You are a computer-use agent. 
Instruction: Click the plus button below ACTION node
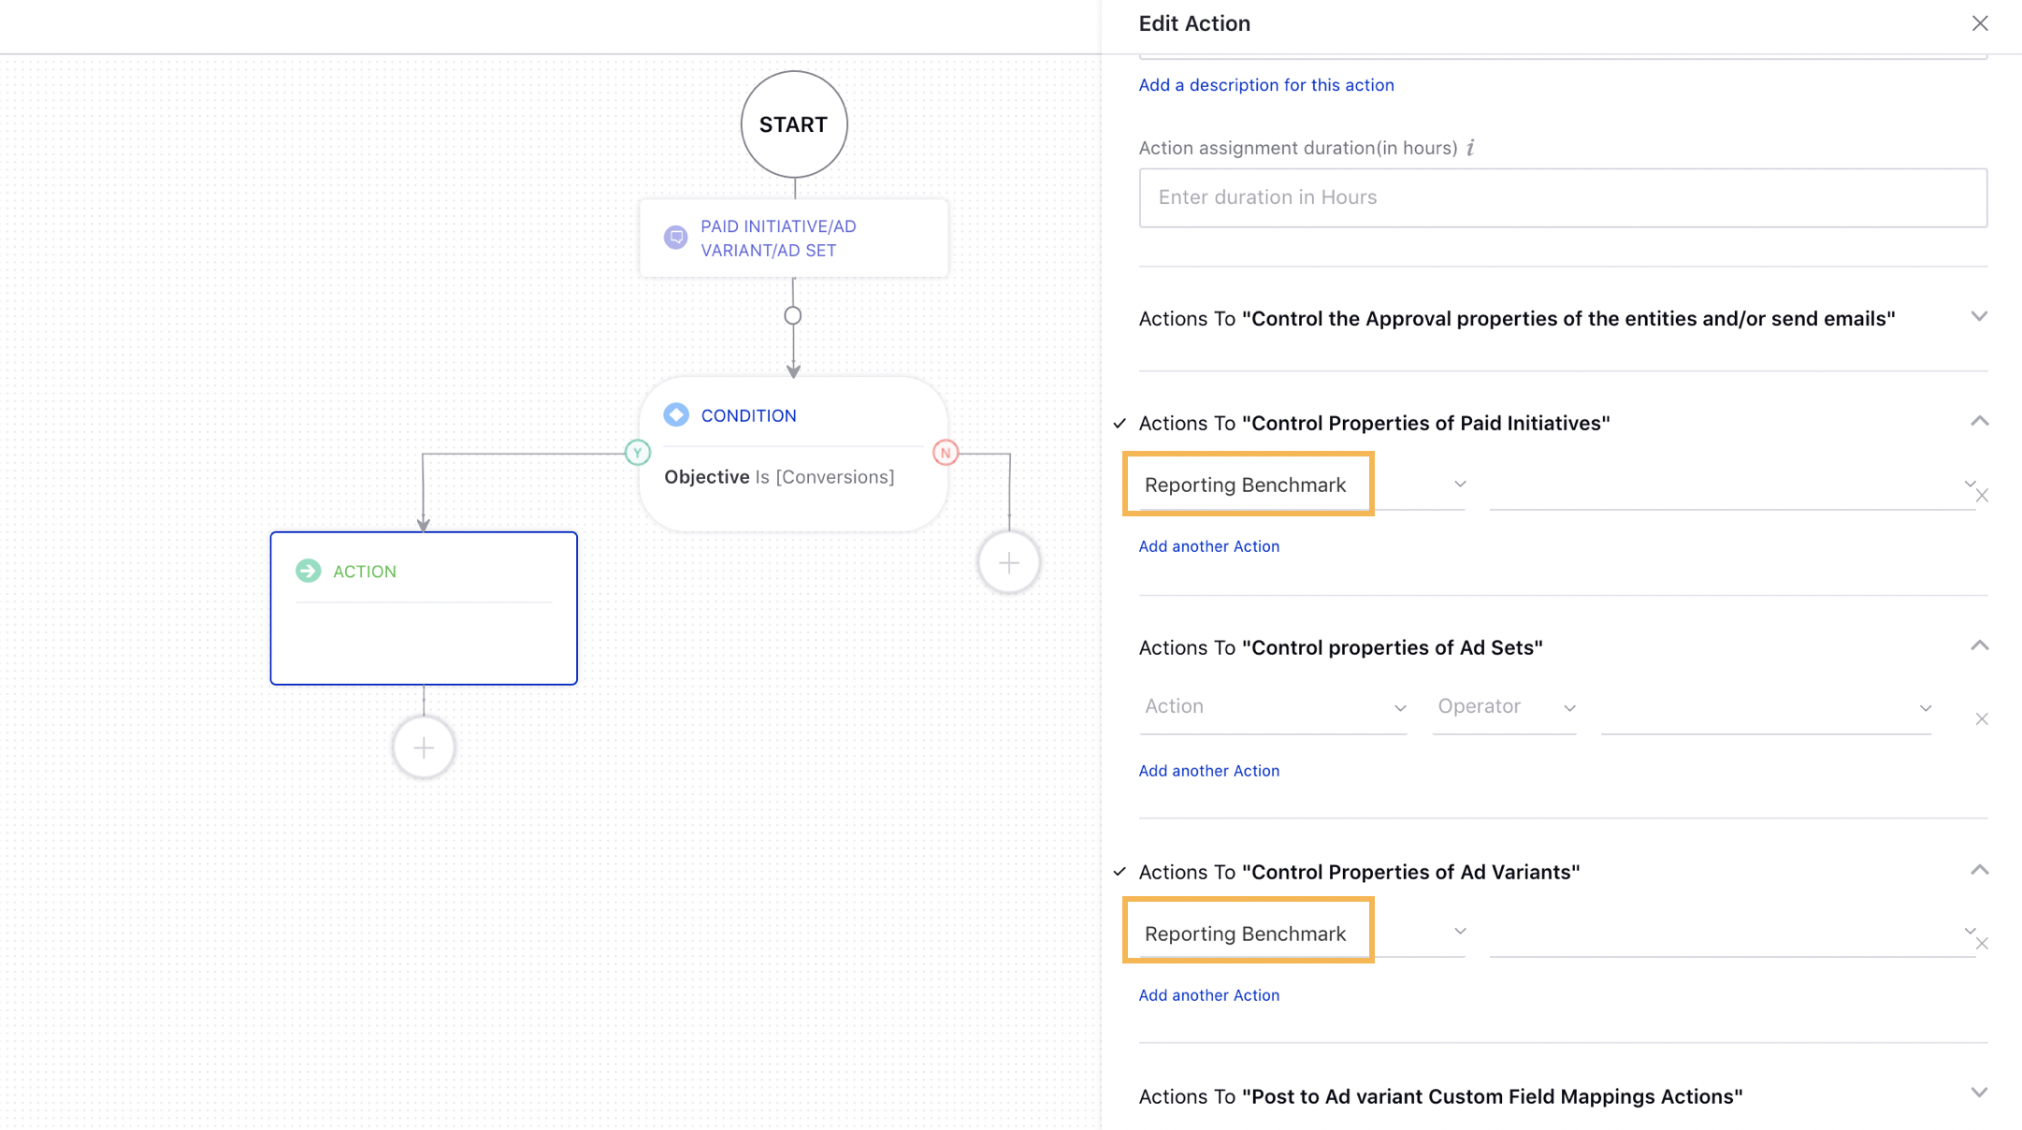(x=424, y=748)
